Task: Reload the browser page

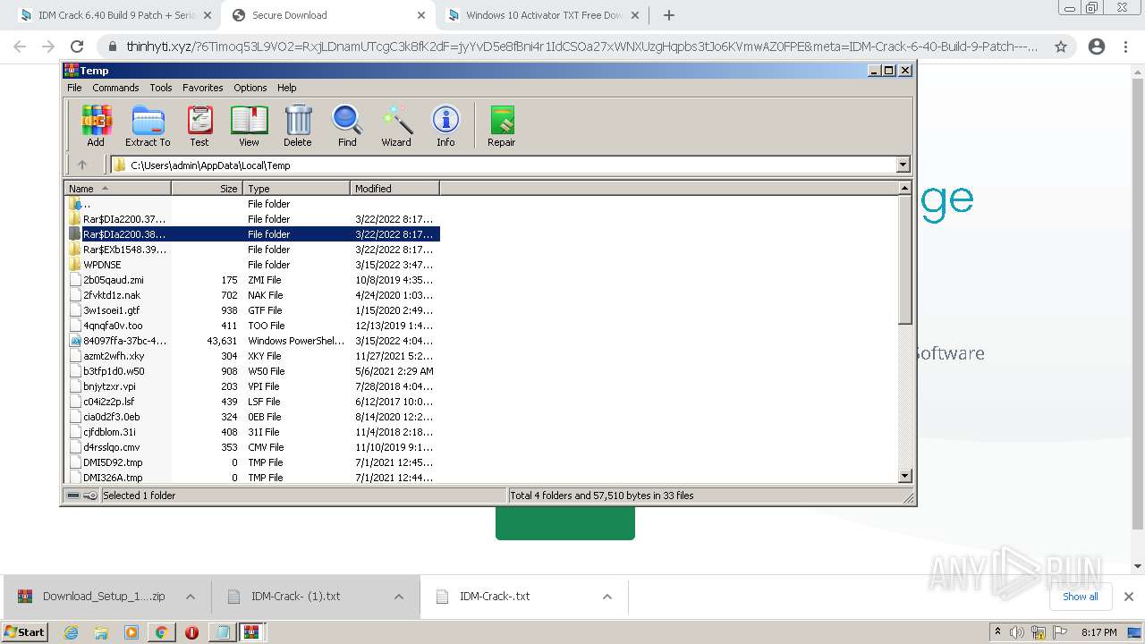Action: click(77, 47)
